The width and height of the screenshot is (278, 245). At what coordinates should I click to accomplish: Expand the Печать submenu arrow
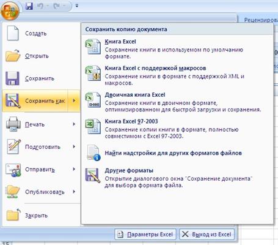click(74, 124)
